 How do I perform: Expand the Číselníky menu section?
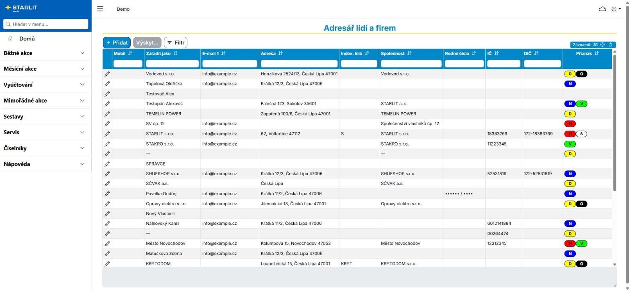tap(45, 148)
